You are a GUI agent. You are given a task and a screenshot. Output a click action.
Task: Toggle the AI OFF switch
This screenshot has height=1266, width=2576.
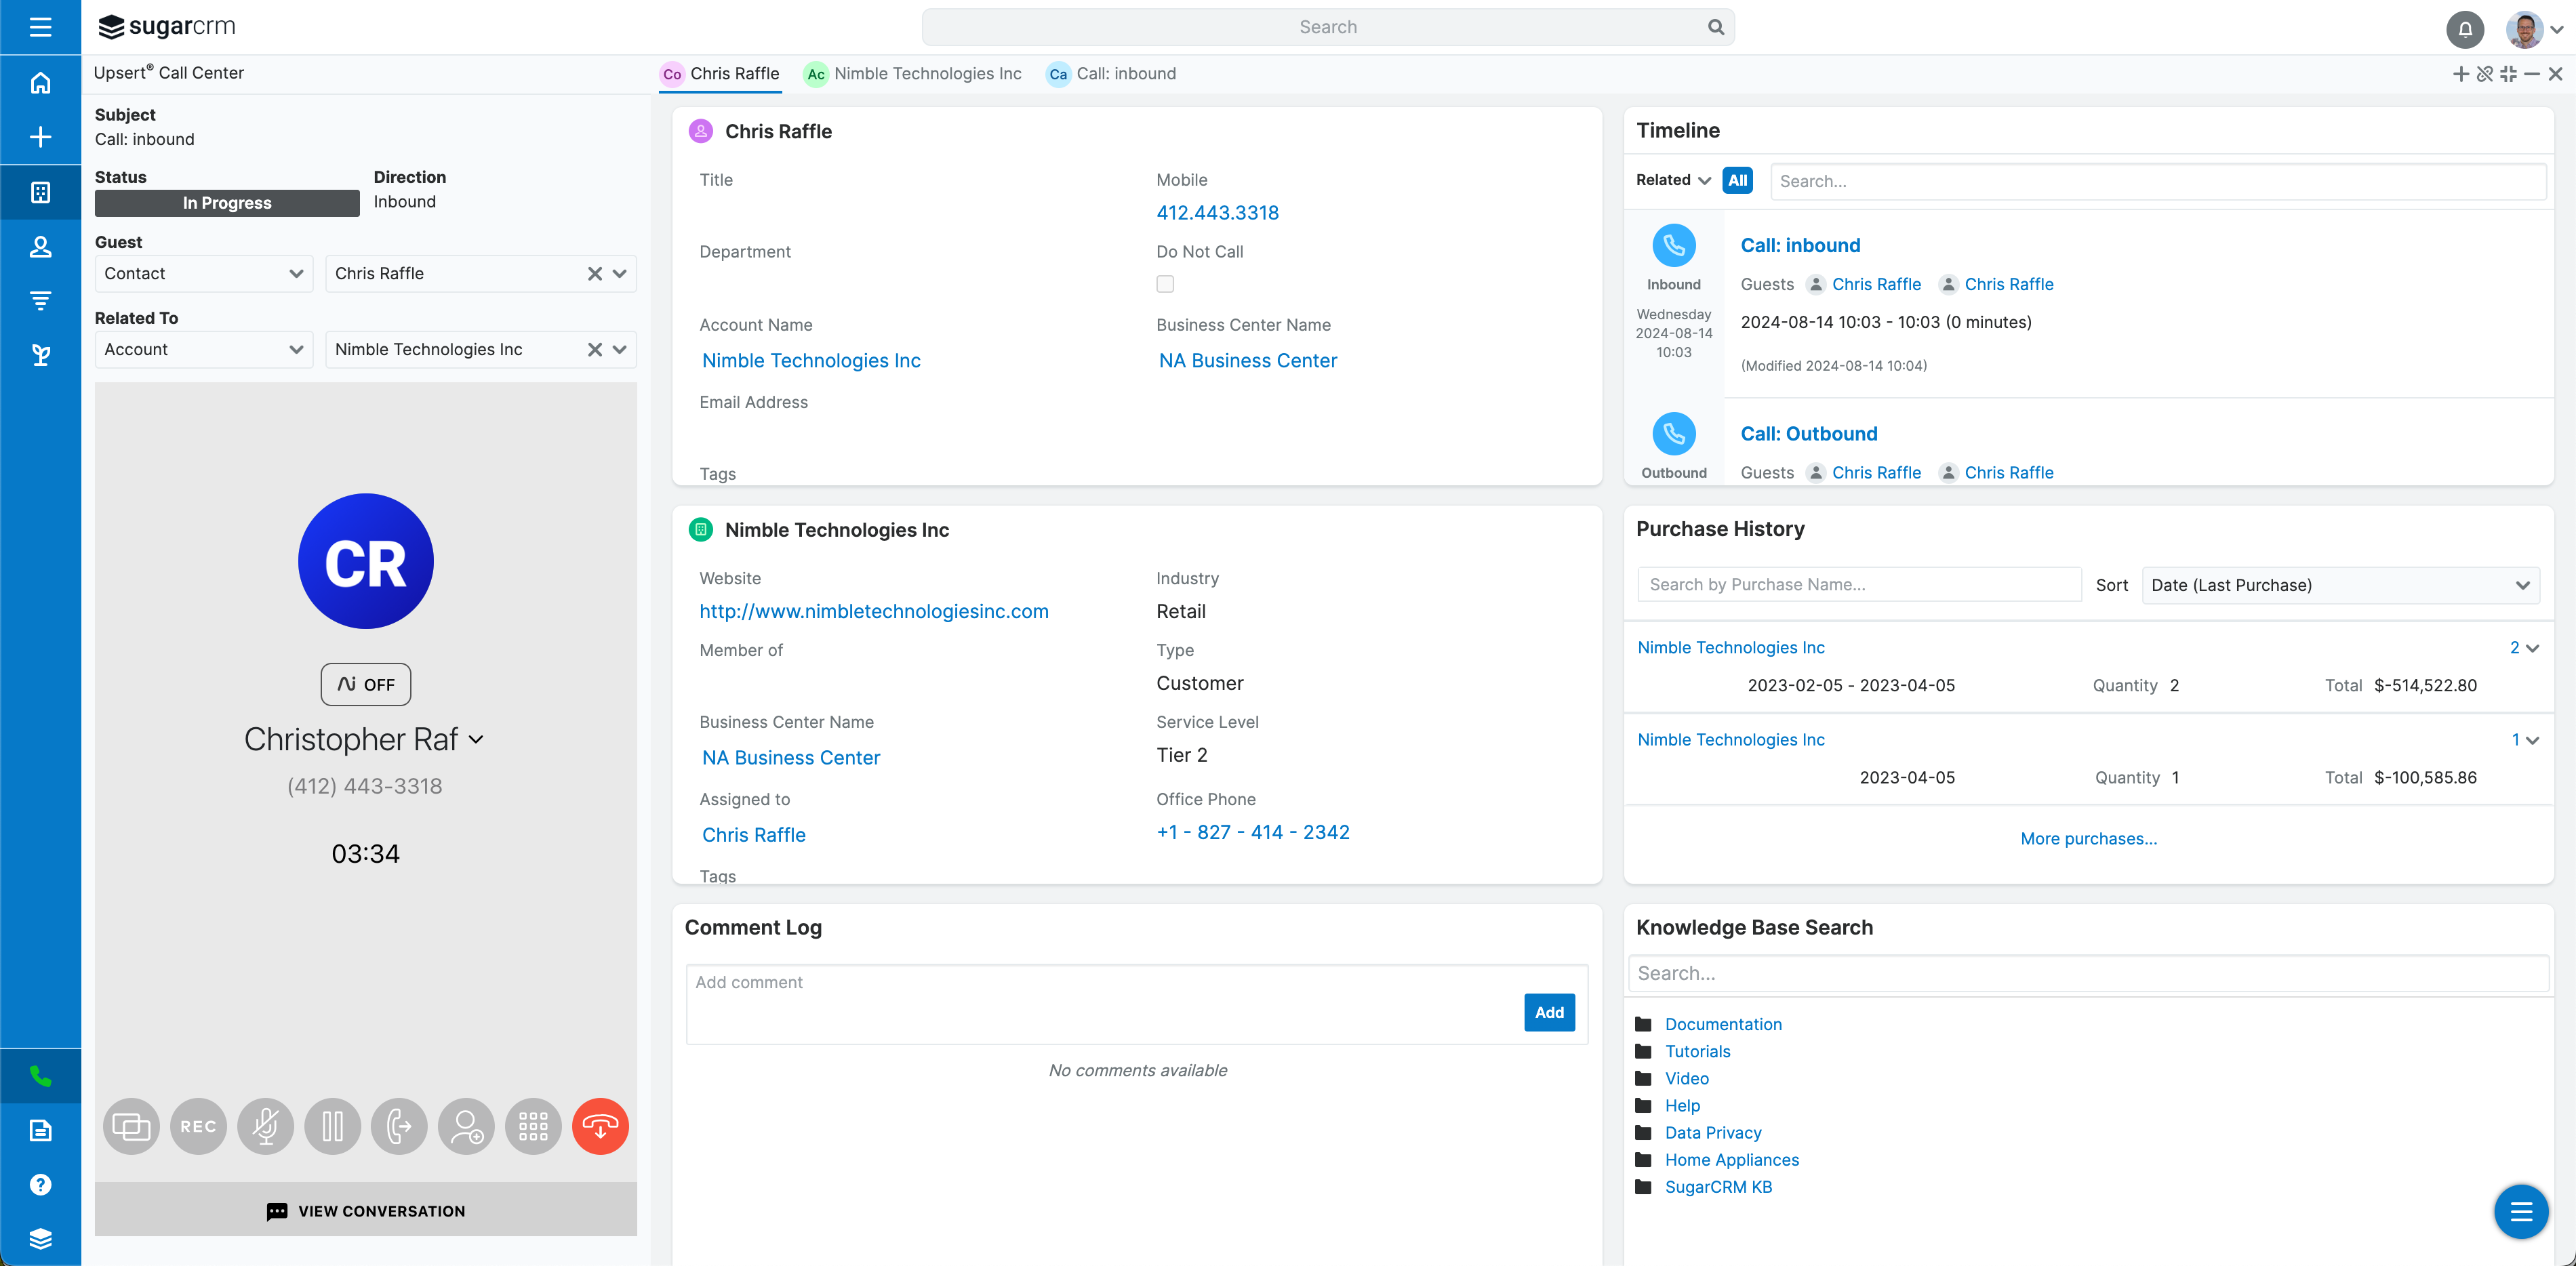click(x=365, y=685)
